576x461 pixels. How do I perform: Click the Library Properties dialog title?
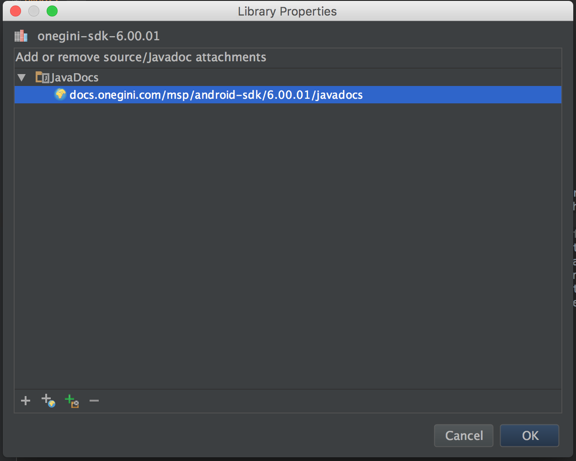coord(287,11)
